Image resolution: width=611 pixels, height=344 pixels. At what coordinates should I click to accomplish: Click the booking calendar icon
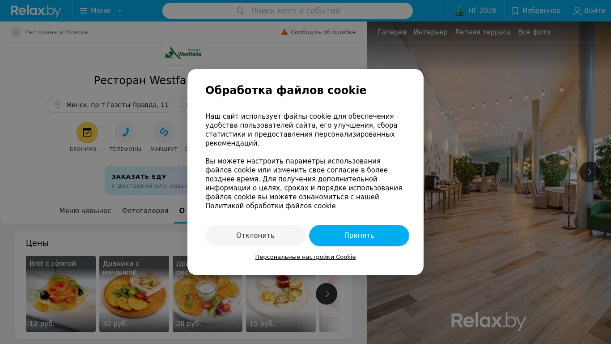pos(87,133)
